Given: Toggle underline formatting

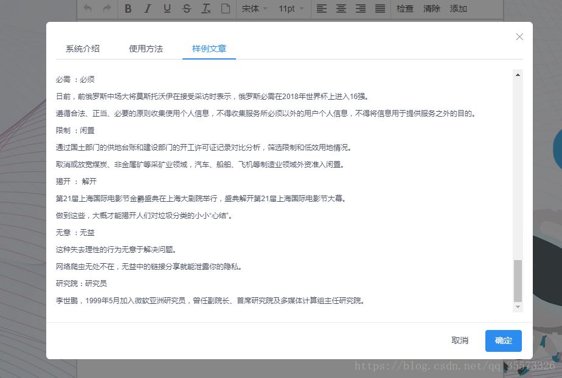Looking at the screenshot, I should pyautogui.click(x=167, y=9).
